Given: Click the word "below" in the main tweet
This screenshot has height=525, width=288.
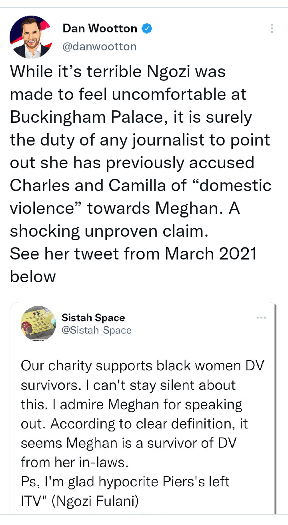Looking at the screenshot, I should tap(33, 276).
